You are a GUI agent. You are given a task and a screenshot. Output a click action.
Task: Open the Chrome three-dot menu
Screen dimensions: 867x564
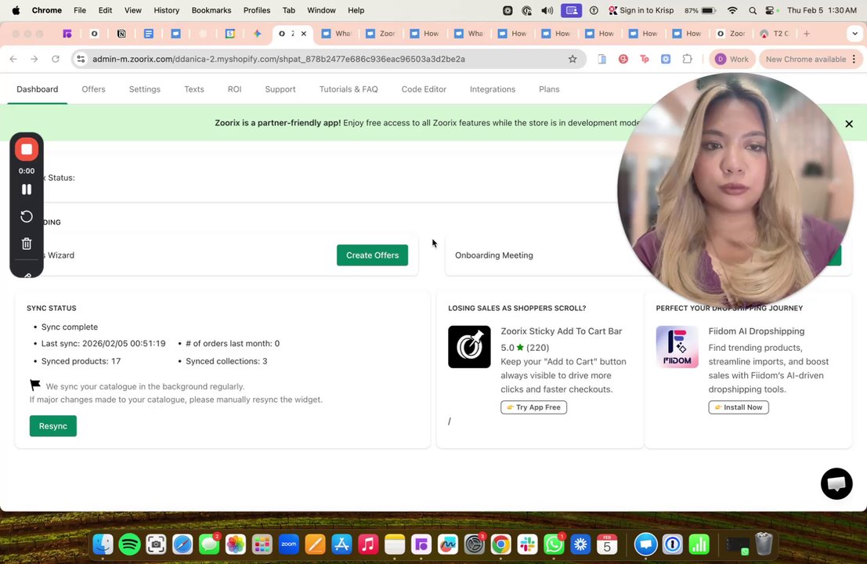point(854,59)
